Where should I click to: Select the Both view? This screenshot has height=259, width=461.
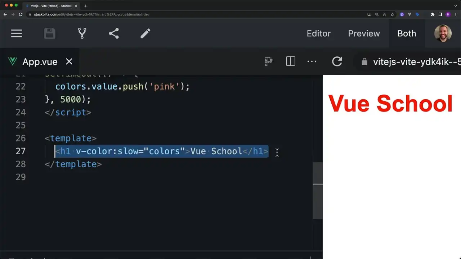407,33
